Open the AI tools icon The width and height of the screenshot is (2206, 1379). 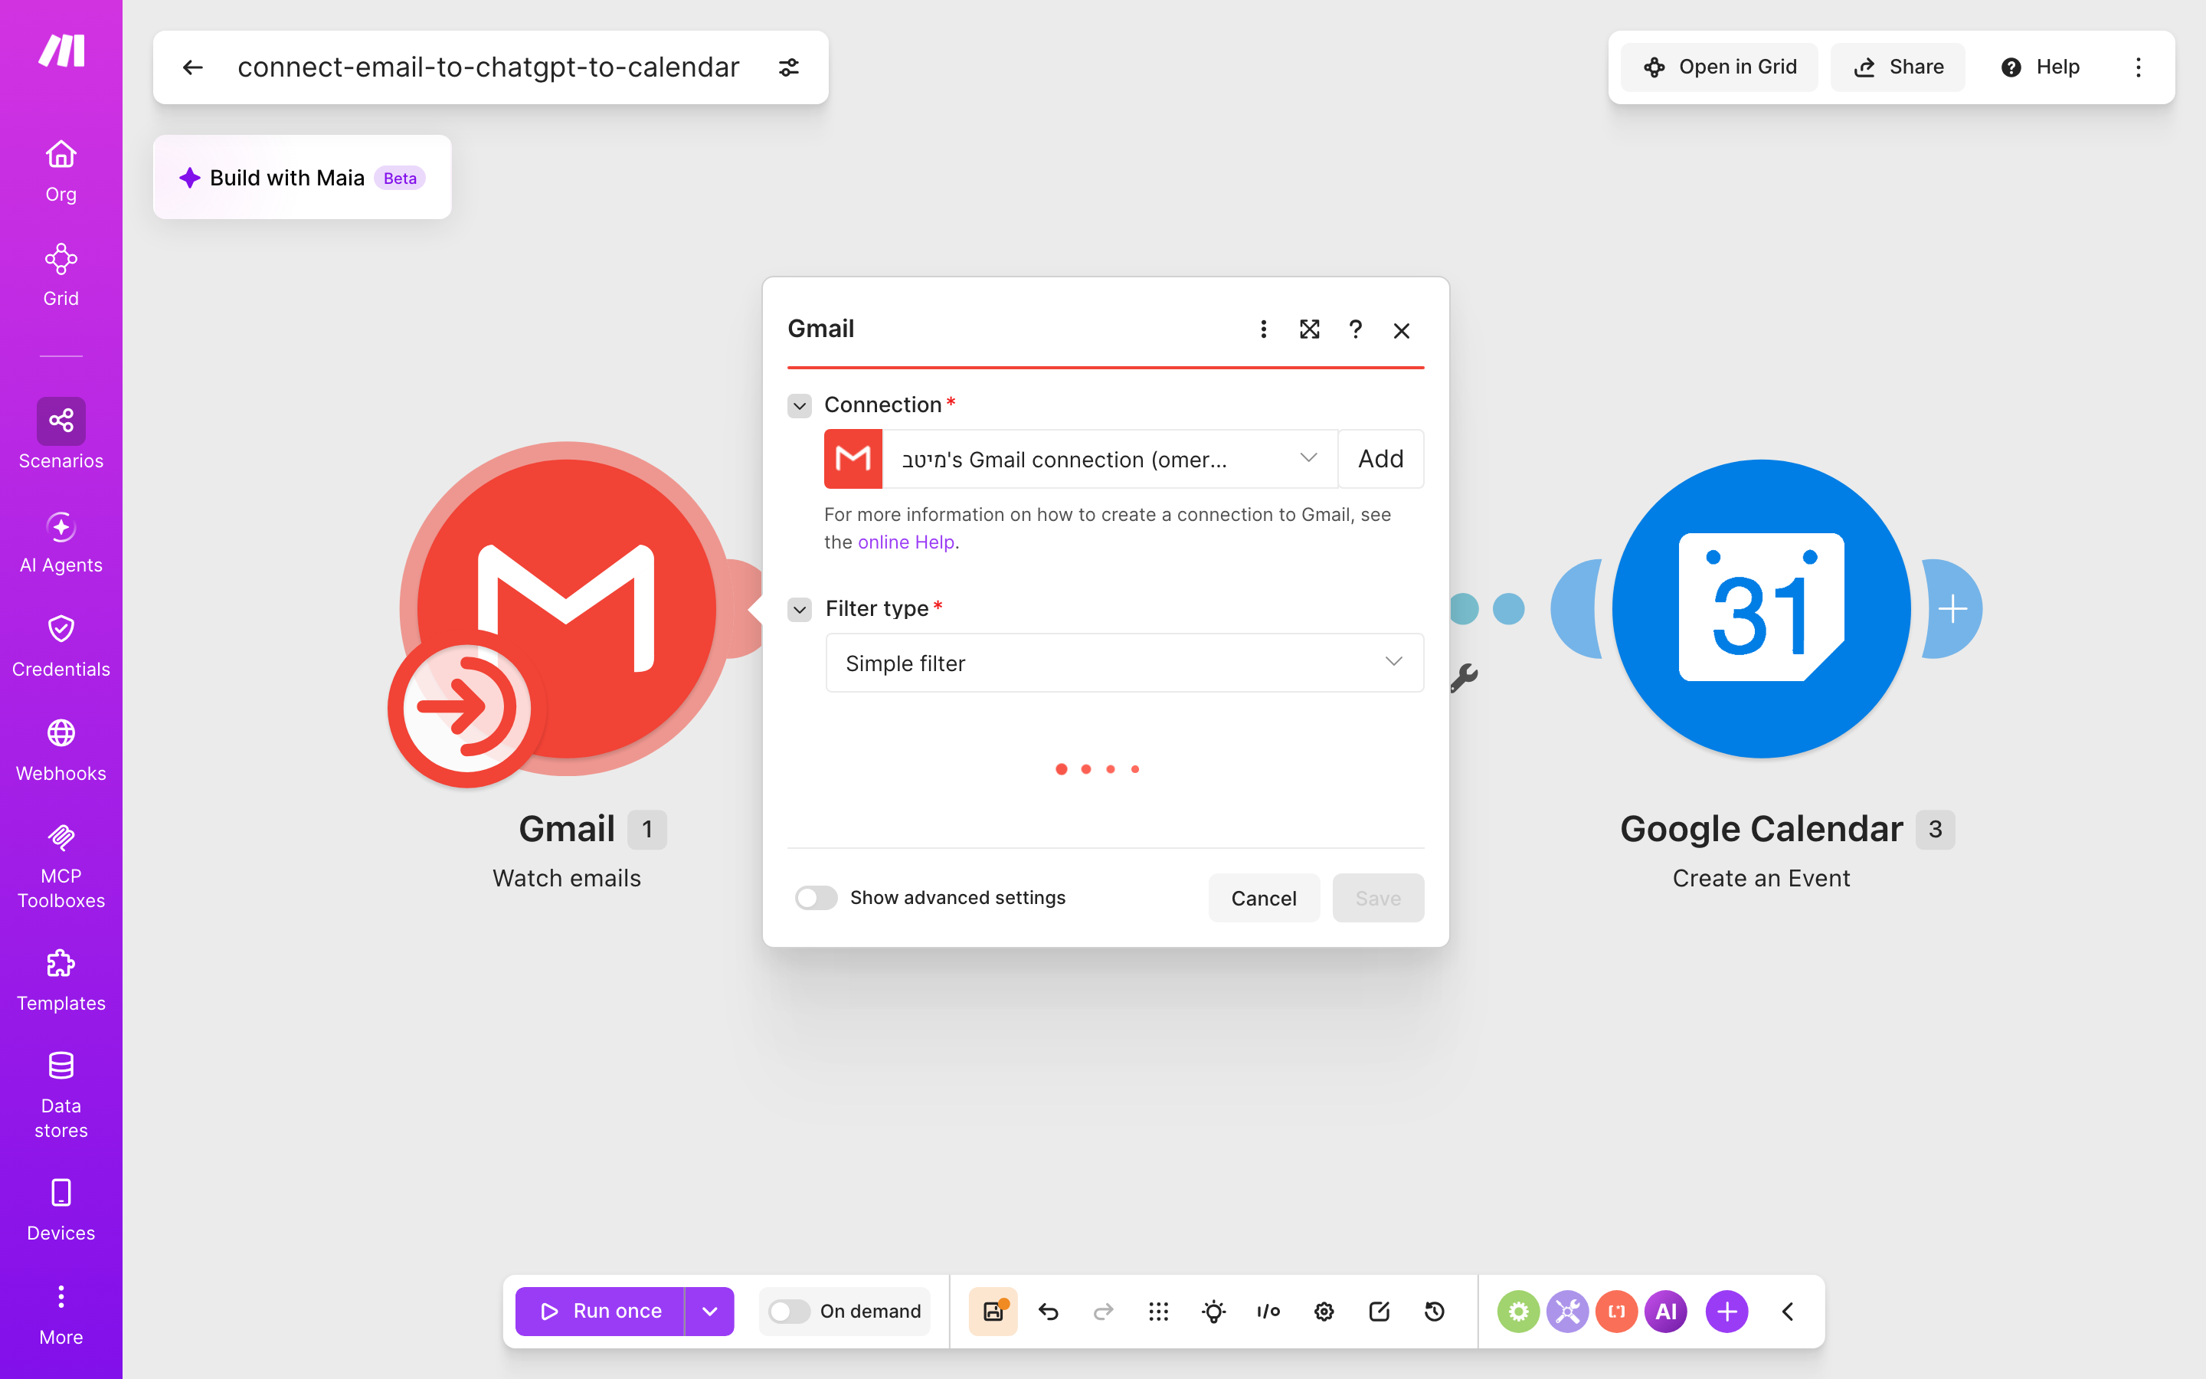coord(1666,1312)
